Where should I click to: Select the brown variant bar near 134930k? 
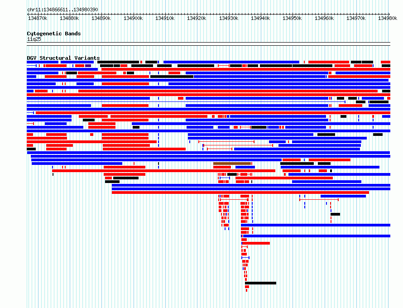(x=232, y=164)
